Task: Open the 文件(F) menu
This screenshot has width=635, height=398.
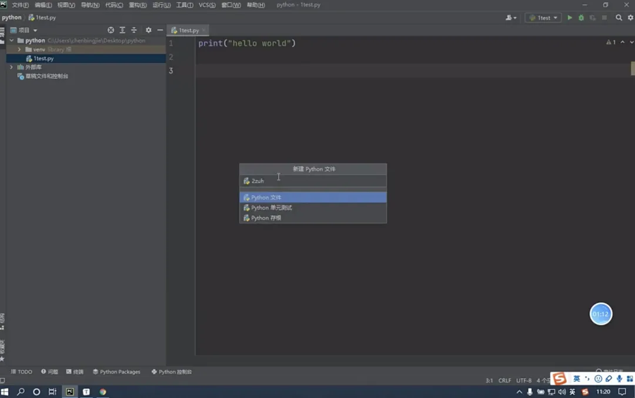Action: click(x=20, y=5)
